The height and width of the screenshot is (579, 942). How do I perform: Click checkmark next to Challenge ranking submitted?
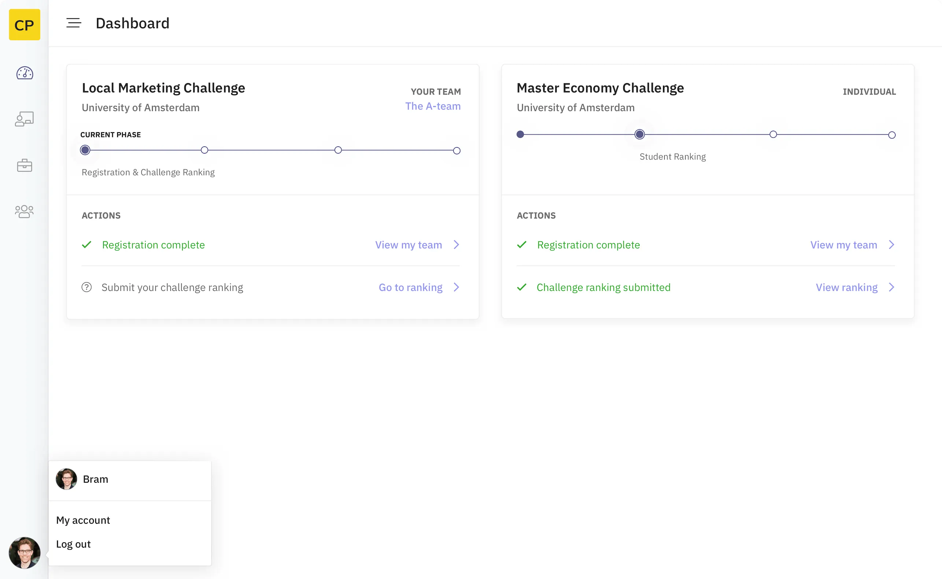pyautogui.click(x=522, y=287)
